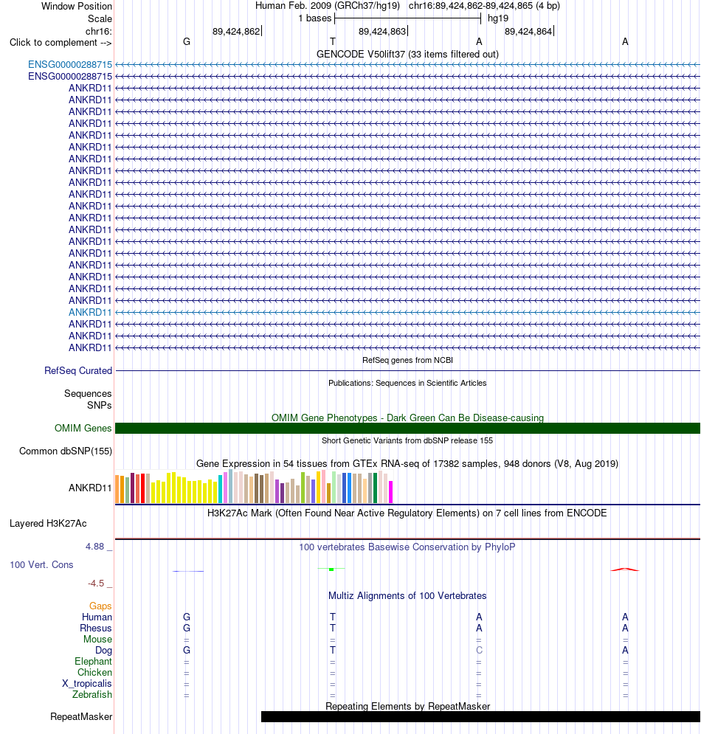Screen dimensions: 701x734
Task: Click the 'Chicken' alignment row label
Action: tap(94, 673)
